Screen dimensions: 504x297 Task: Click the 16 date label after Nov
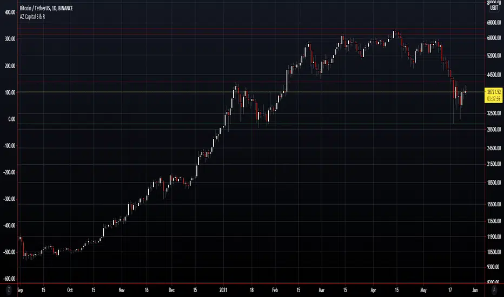(x=147, y=291)
